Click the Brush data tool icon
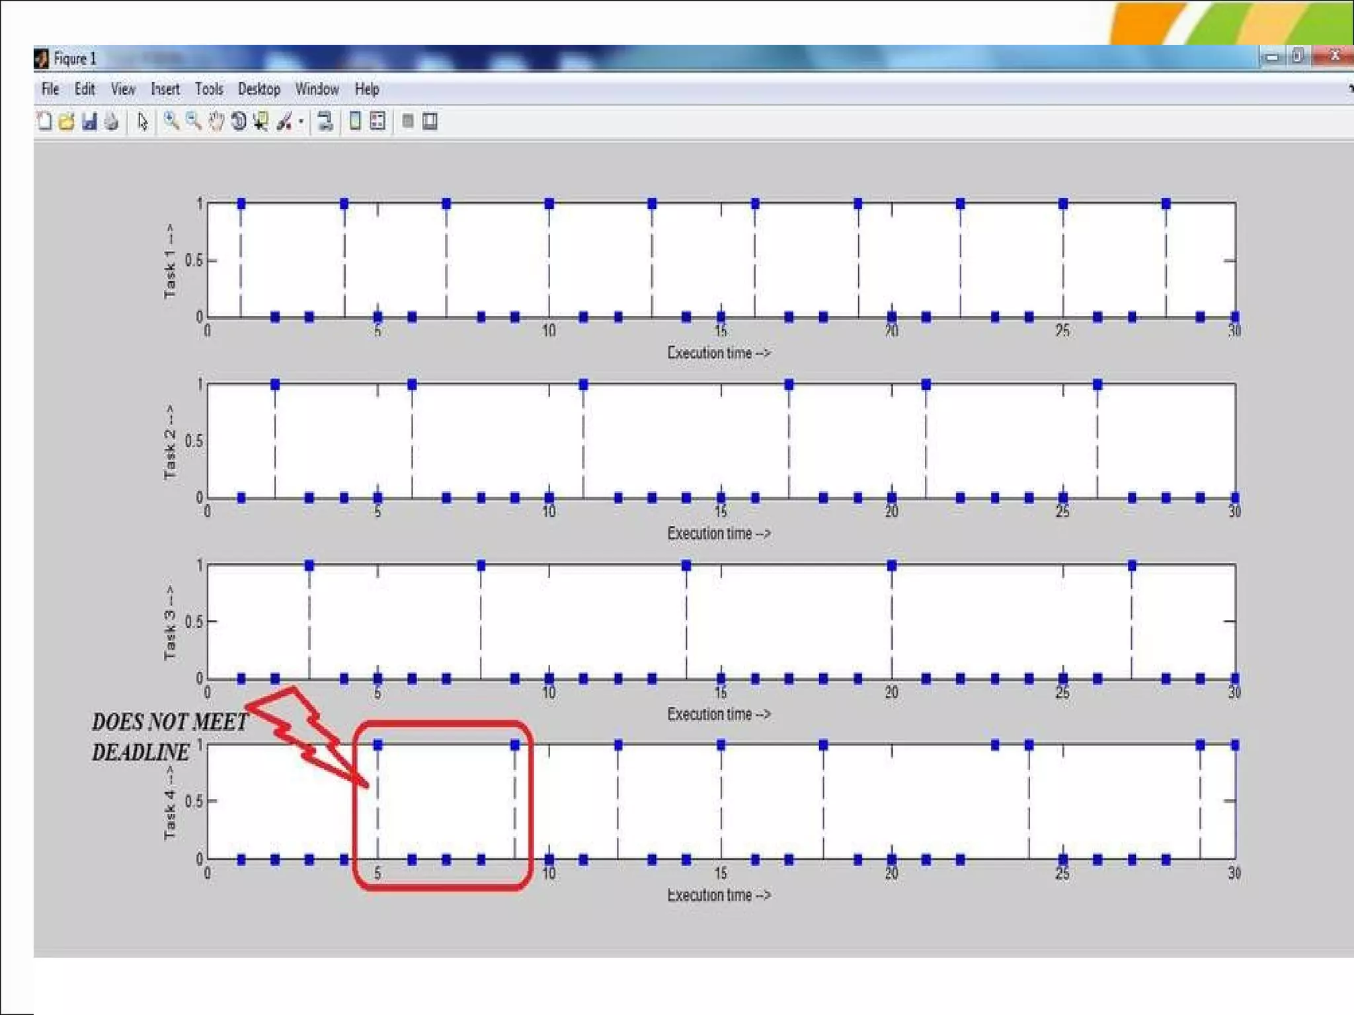Viewport: 1354px width, 1015px height. (284, 122)
